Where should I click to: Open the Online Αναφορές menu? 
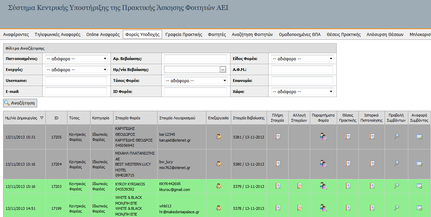click(x=103, y=35)
